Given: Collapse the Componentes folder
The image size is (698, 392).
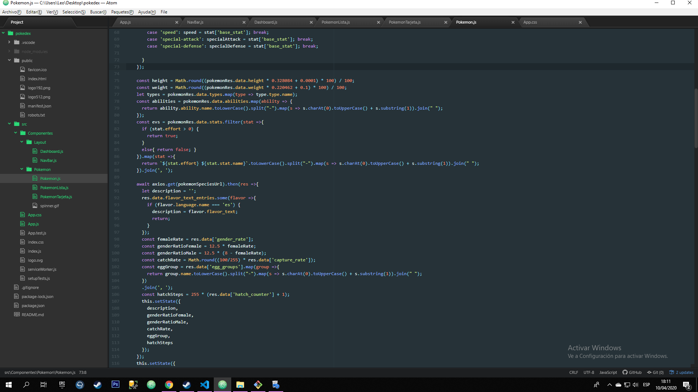Looking at the screenshot, I should pyautogui.click(x=16, y=133).
